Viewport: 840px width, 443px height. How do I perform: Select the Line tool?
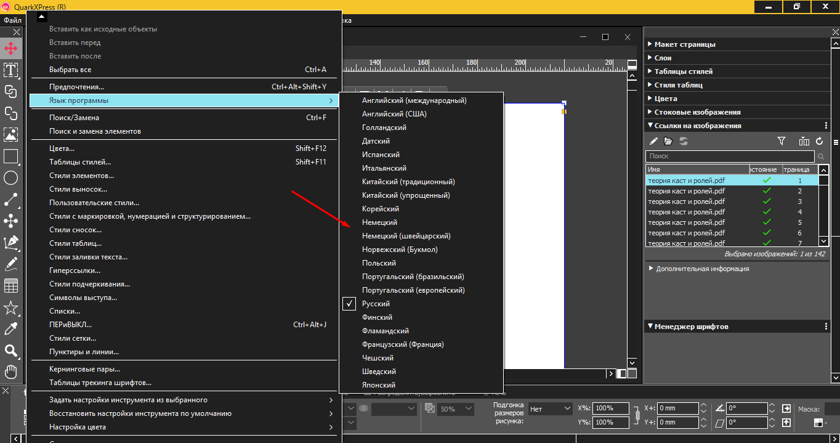(x=10, y=200)
